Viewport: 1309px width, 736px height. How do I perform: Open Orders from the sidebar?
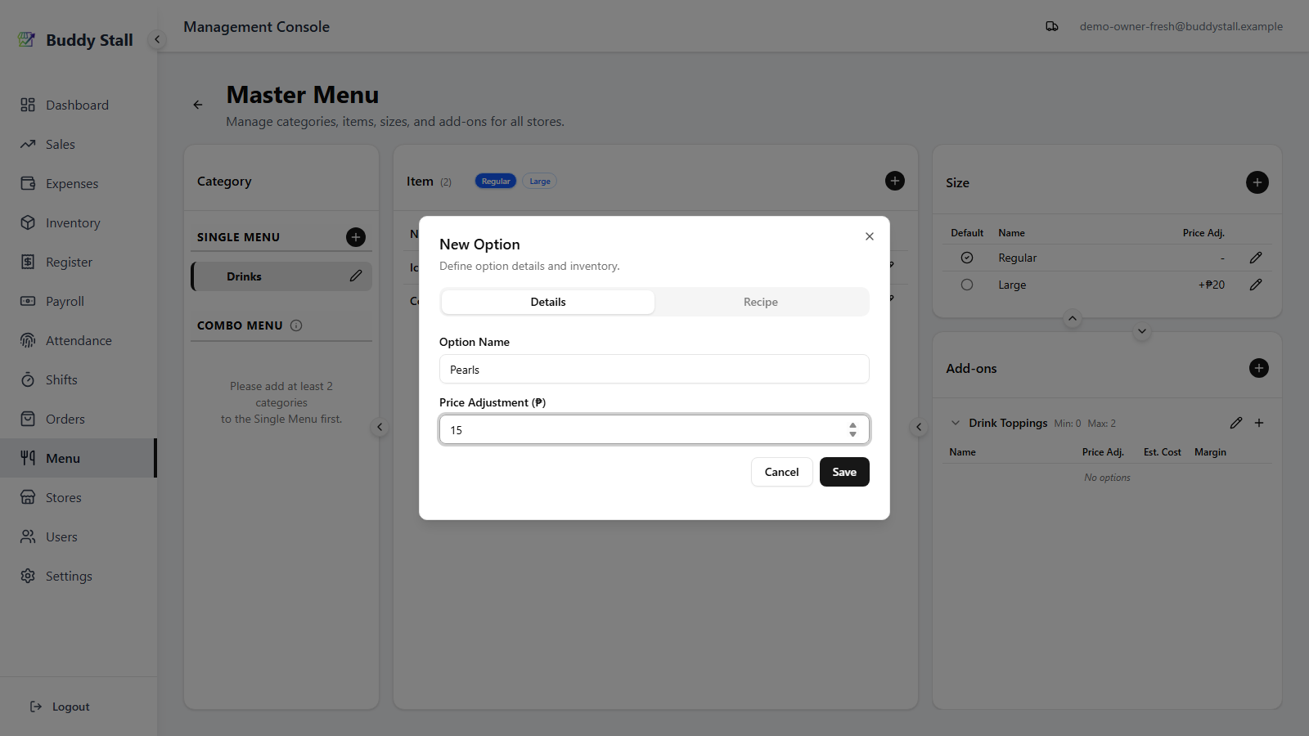tap(78, 419)
